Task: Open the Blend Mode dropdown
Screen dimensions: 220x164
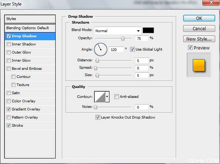Action: [118, 31]
